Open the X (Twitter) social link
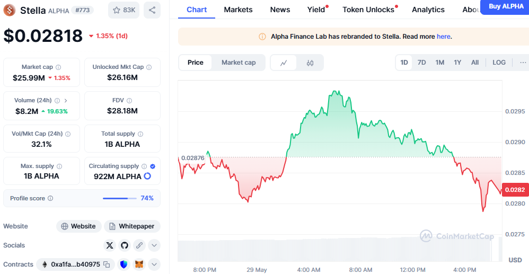 110,245
